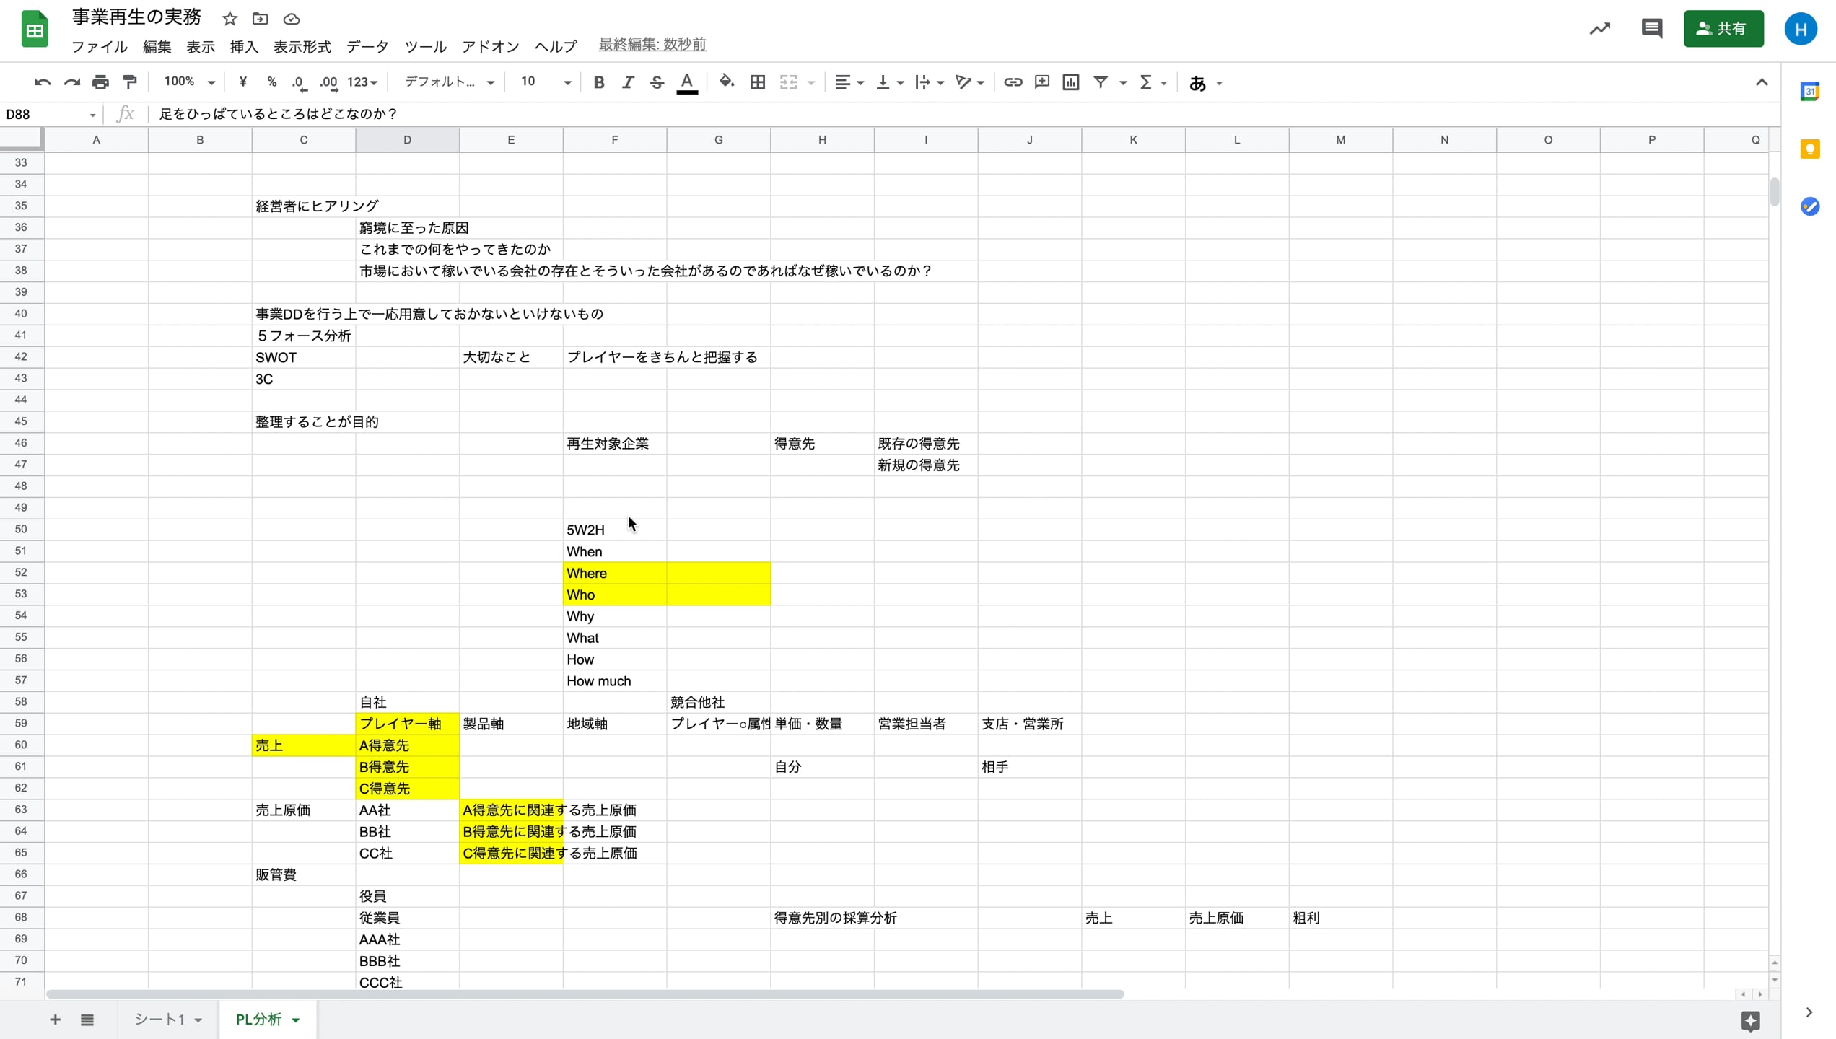The image size is (1836, 1039).
Task: Open the PL分析 sheet tab arrow
Action: pyautogui.click(x=296, y=1020)
